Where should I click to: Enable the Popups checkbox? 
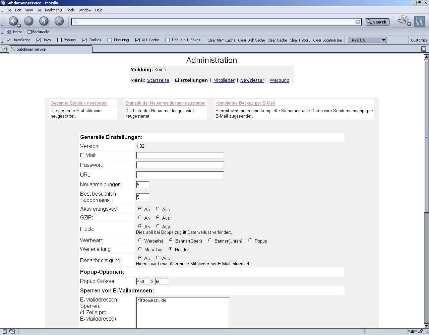(x=60, y=40)
